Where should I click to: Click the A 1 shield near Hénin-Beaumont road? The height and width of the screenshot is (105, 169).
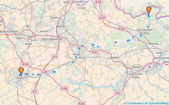(55, 57)
